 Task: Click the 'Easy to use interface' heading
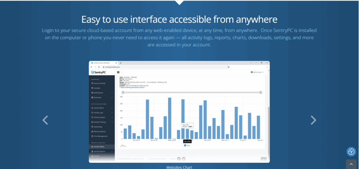click(x=179, y=20)
